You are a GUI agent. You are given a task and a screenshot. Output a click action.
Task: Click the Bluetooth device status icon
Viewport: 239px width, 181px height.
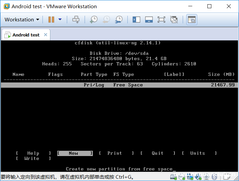point(214,177)
